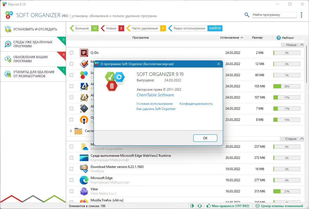
Task: Sort by Размер column
Action: (x=257, y=38)
